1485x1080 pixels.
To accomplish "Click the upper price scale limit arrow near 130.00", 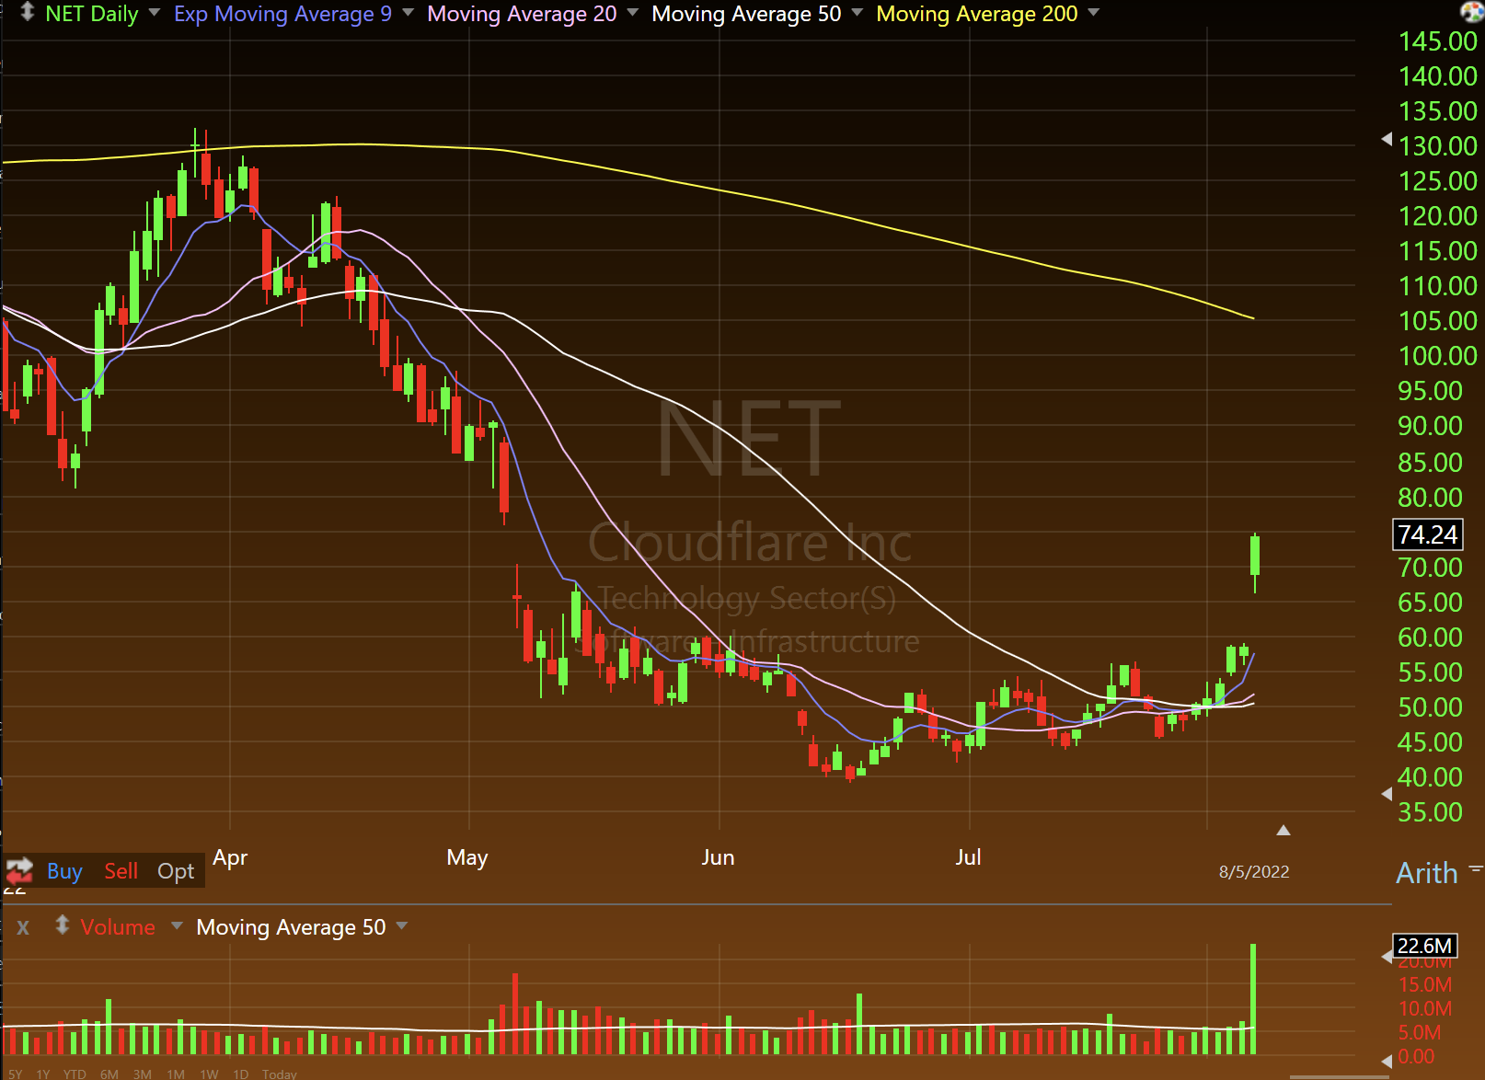I will (1387, 139).
